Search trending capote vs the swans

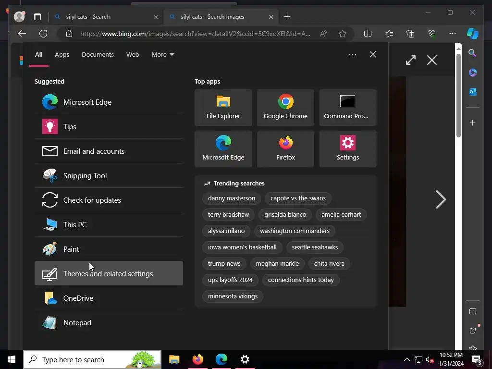tap(298, 198)
